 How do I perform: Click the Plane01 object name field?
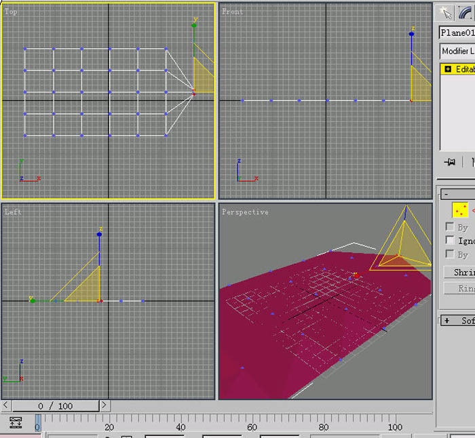pyautogui.click(x=457, y=33)
